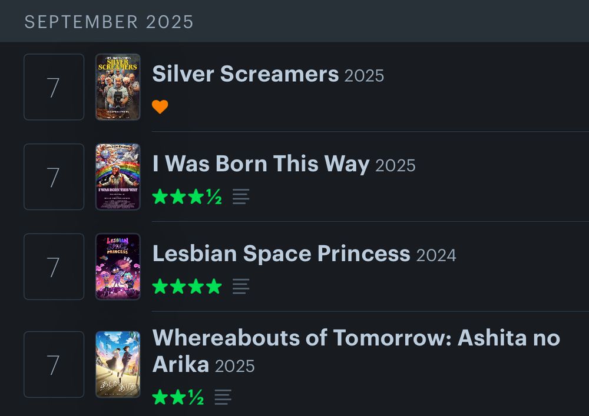Open the Lesbian Space Princess poster thumbnail
This screenshot has width=589, height=416.
[118, 267]
